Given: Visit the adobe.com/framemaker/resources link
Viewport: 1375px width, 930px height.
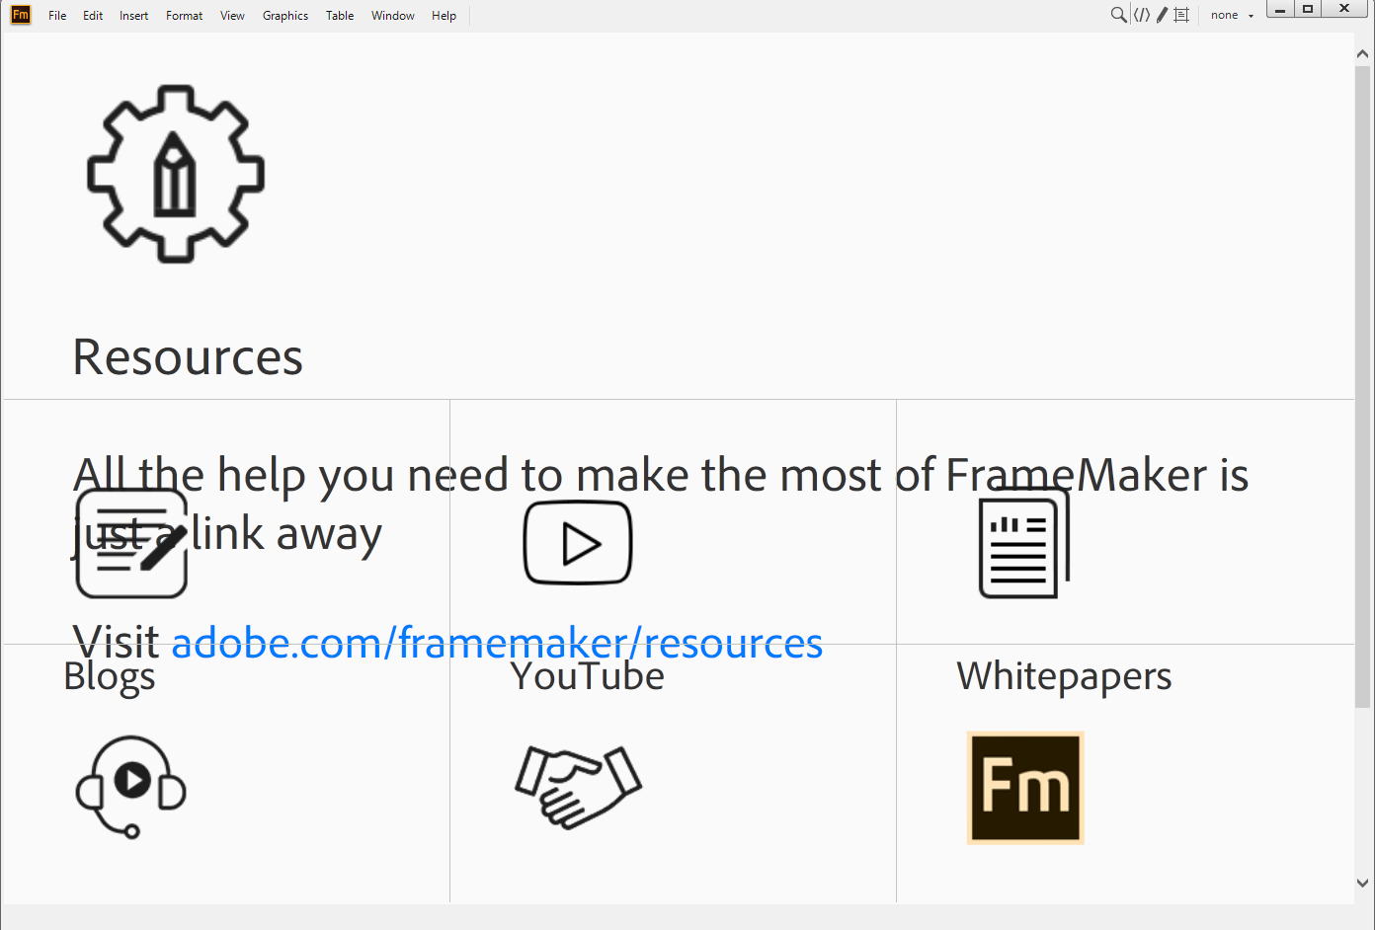Looking at the screenshot, I should [x=497, y=643].
